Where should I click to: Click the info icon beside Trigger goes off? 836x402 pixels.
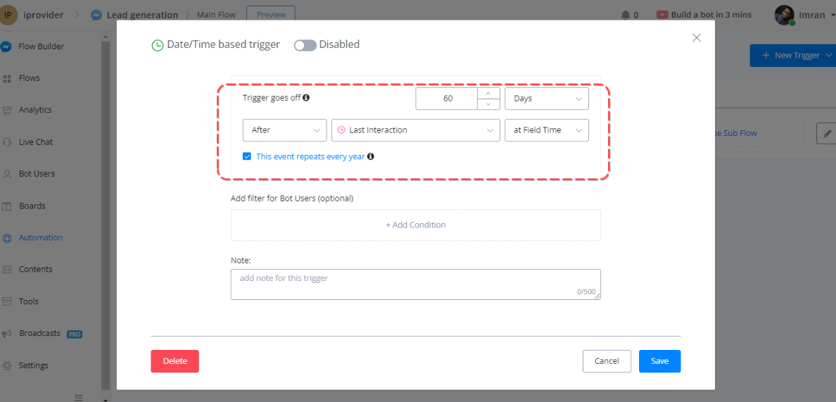[306, 98]
